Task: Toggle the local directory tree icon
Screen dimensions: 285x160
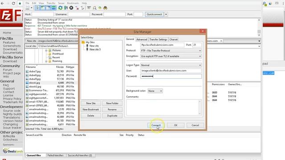Action: click(43, 8)
